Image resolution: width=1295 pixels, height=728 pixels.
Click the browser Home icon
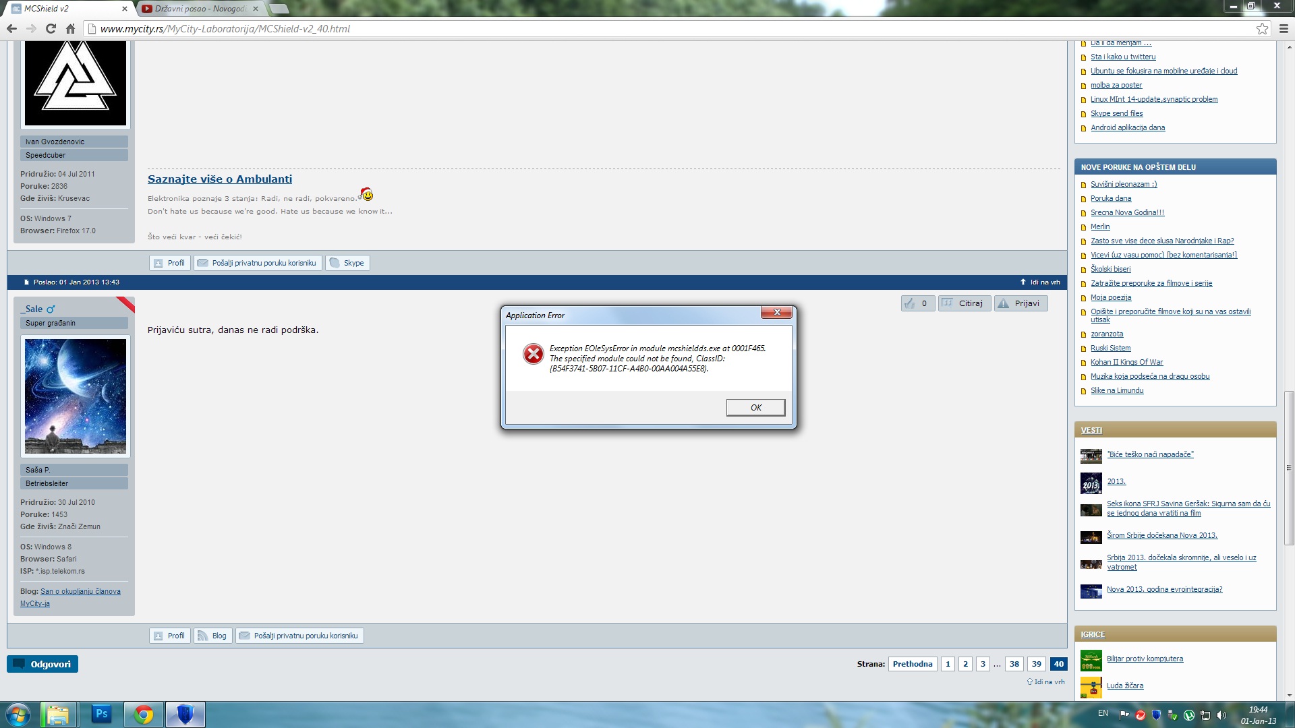point(70,28)
